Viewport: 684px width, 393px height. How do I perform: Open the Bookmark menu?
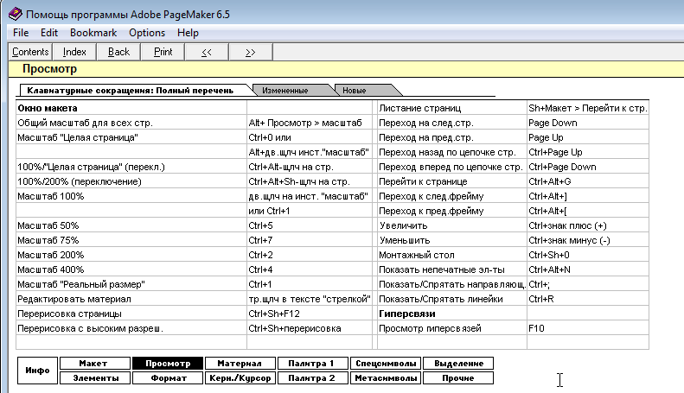point(93,33)
